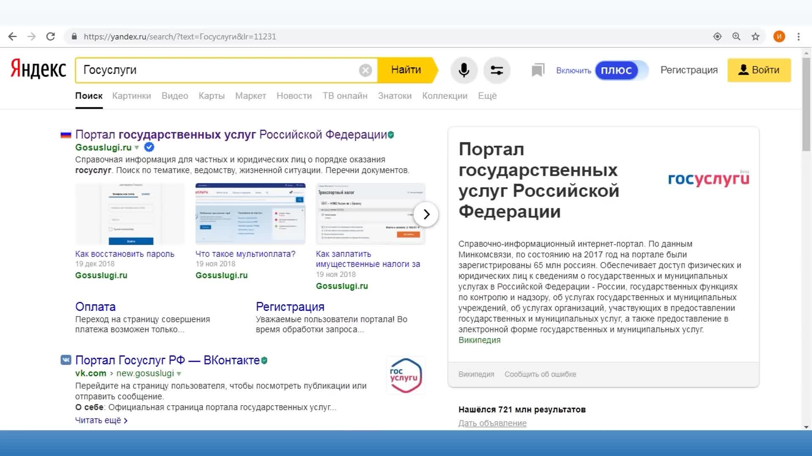Reload the page in browser toolbar
The image size is (812, 456).
(51, 37)
